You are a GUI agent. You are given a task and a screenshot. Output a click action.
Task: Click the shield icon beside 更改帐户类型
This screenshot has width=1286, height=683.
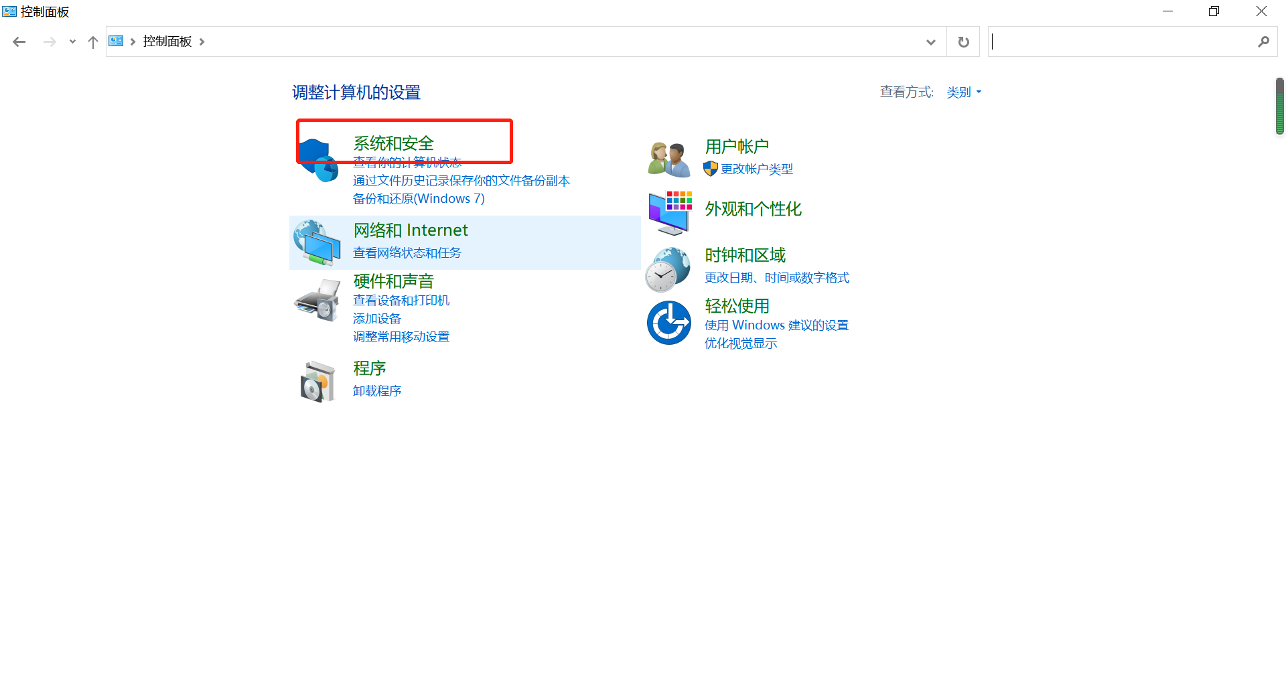[x=711, y=169]
